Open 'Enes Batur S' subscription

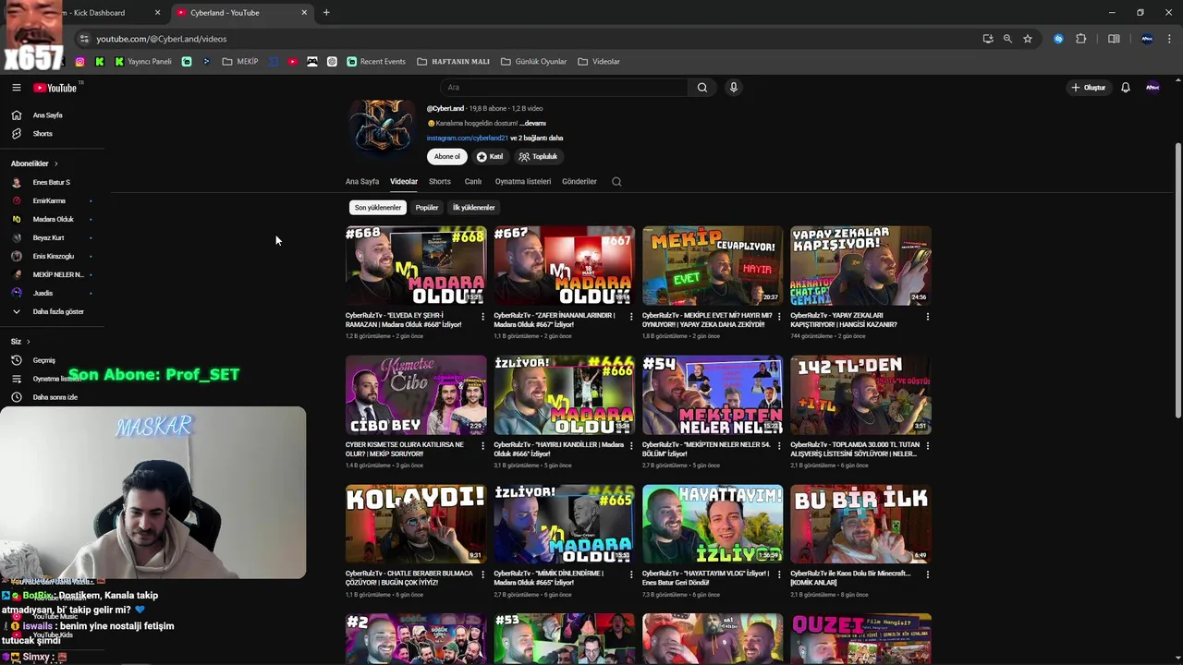53,182
